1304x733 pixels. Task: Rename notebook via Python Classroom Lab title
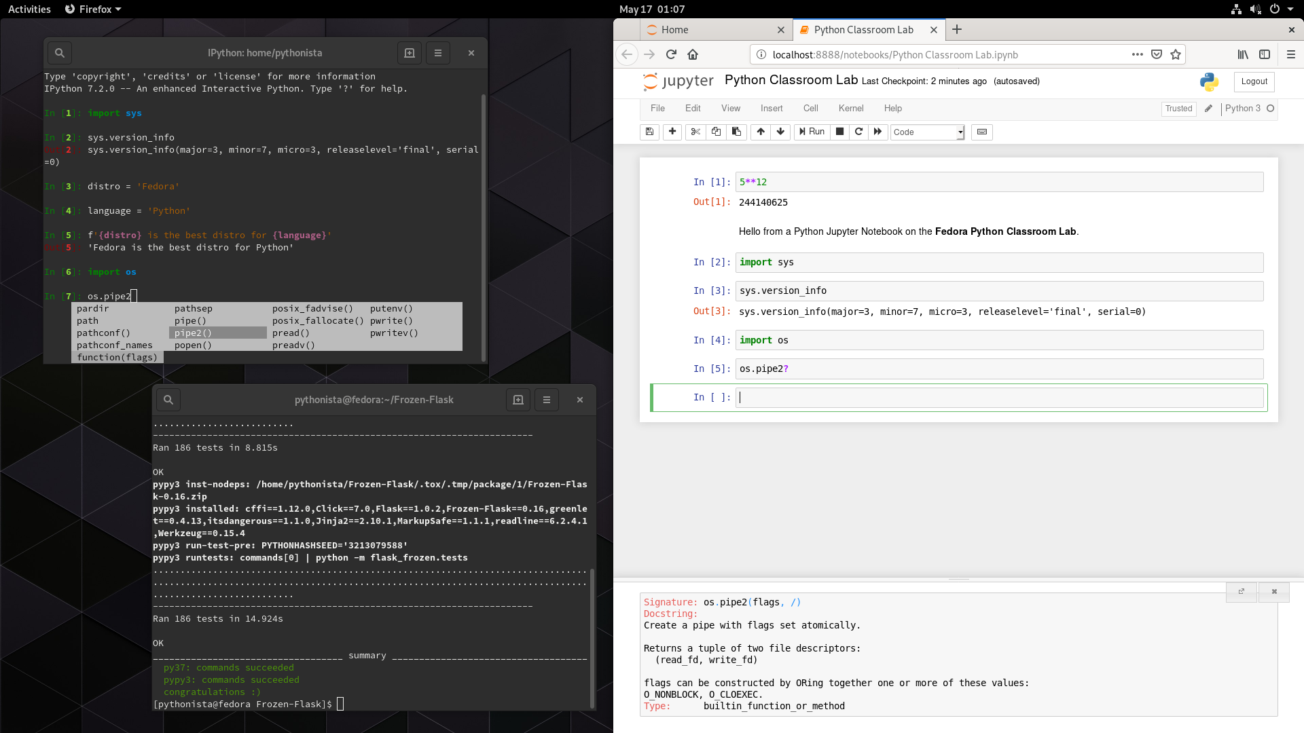791,80
